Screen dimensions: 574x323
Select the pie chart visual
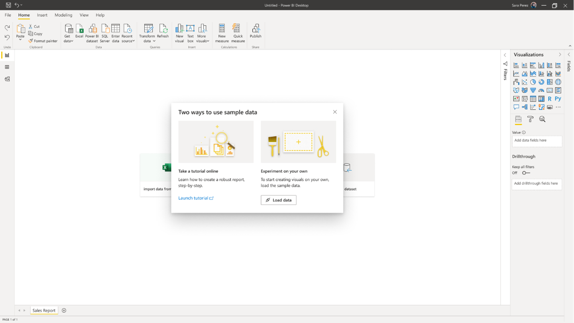point(533,82)
